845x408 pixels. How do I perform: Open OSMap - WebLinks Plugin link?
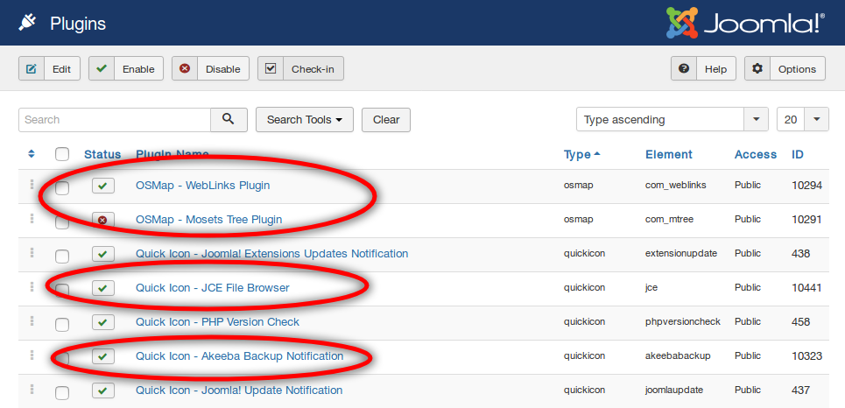coord(202,186)
